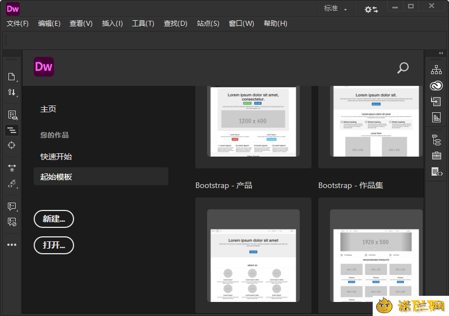
Task: Open the 插入(I) menu
Action: 112,24
